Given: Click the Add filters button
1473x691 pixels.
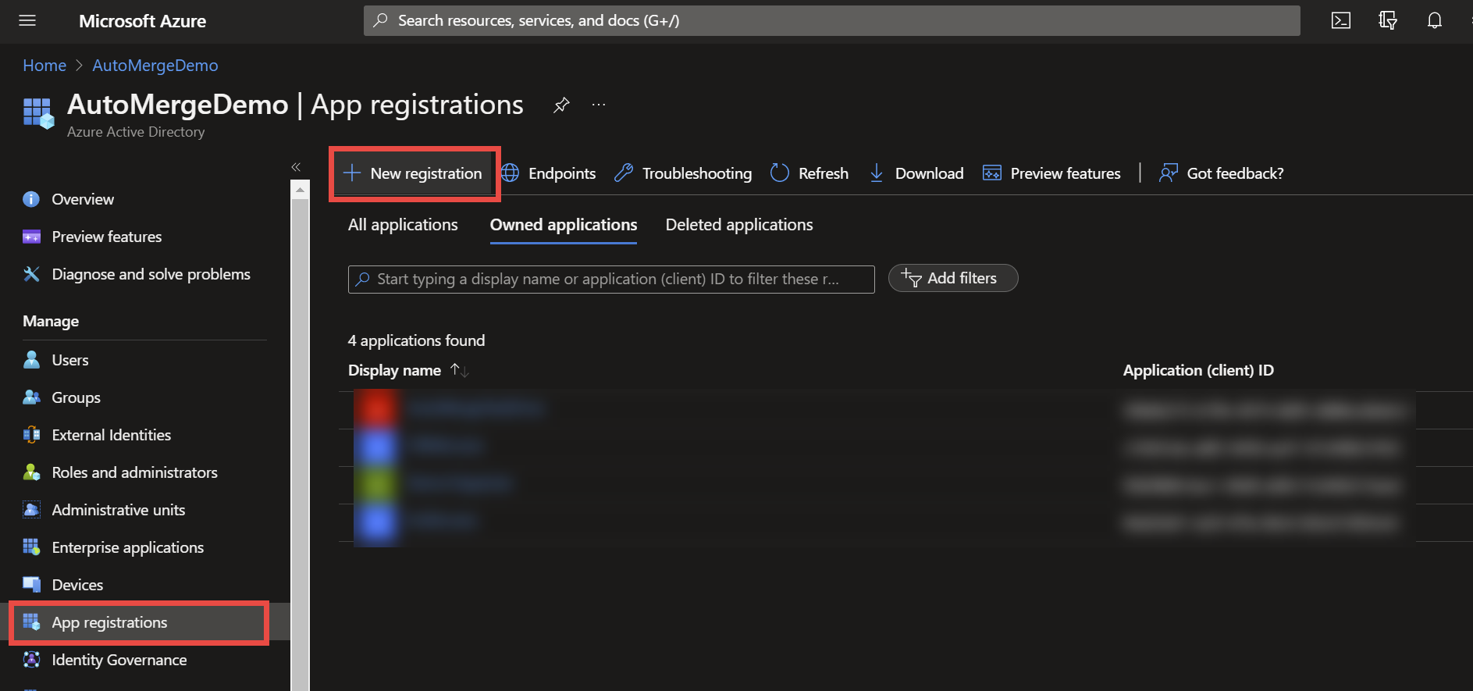Looking at the screenshot, I should (x=953, y=278).
